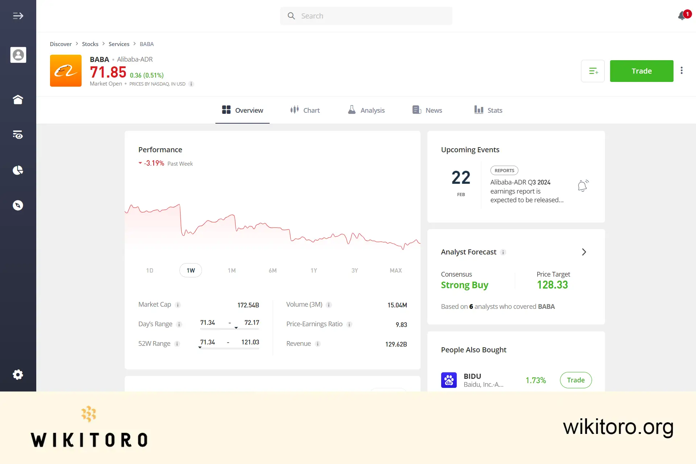
Task: Enable a reminder for the Q3 earnings report
Action: [x=583, y=185]
